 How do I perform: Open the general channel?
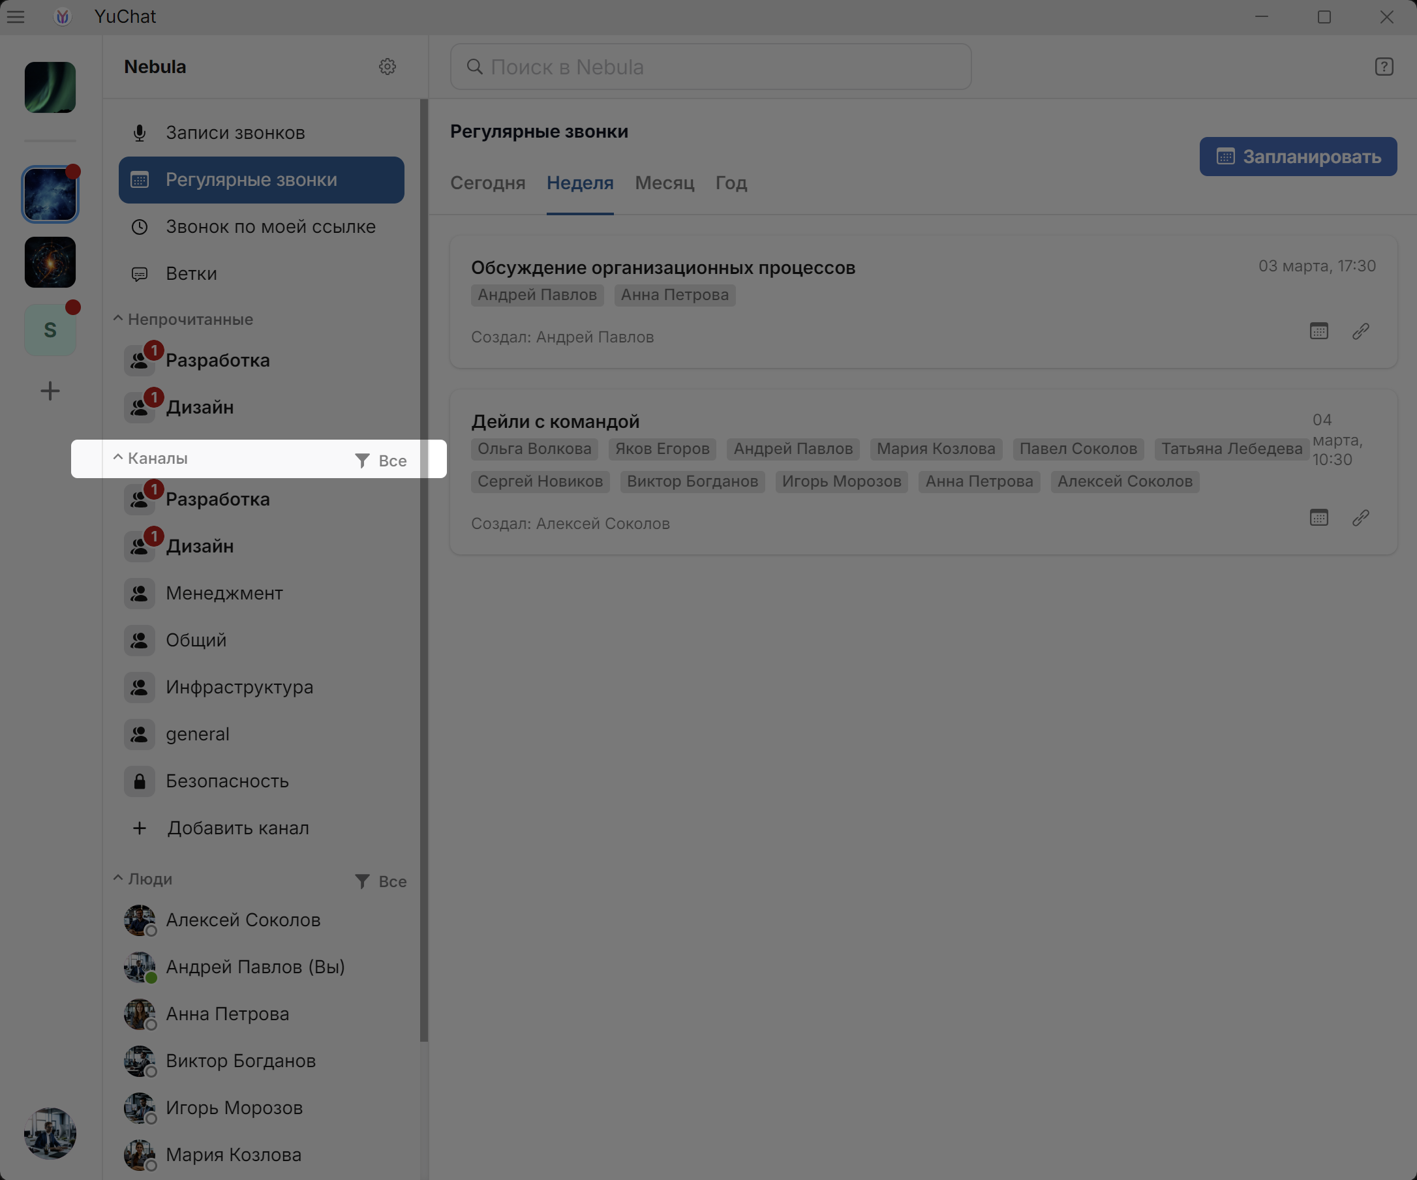[x=262, y=734]
